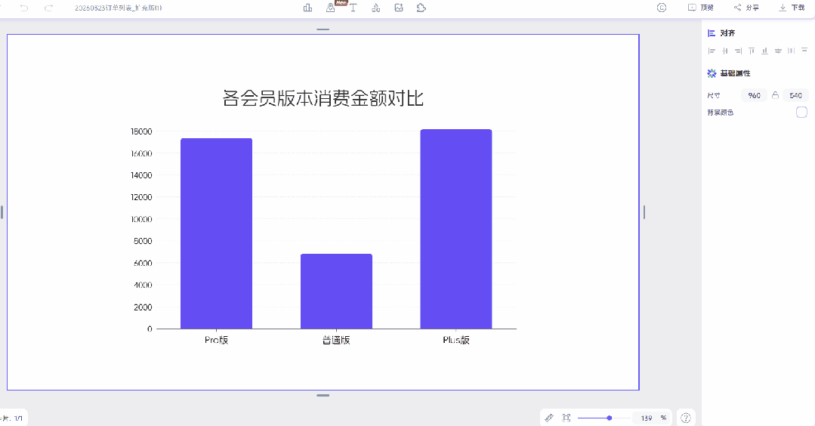Click the 对齐 section header

(721, 33)
